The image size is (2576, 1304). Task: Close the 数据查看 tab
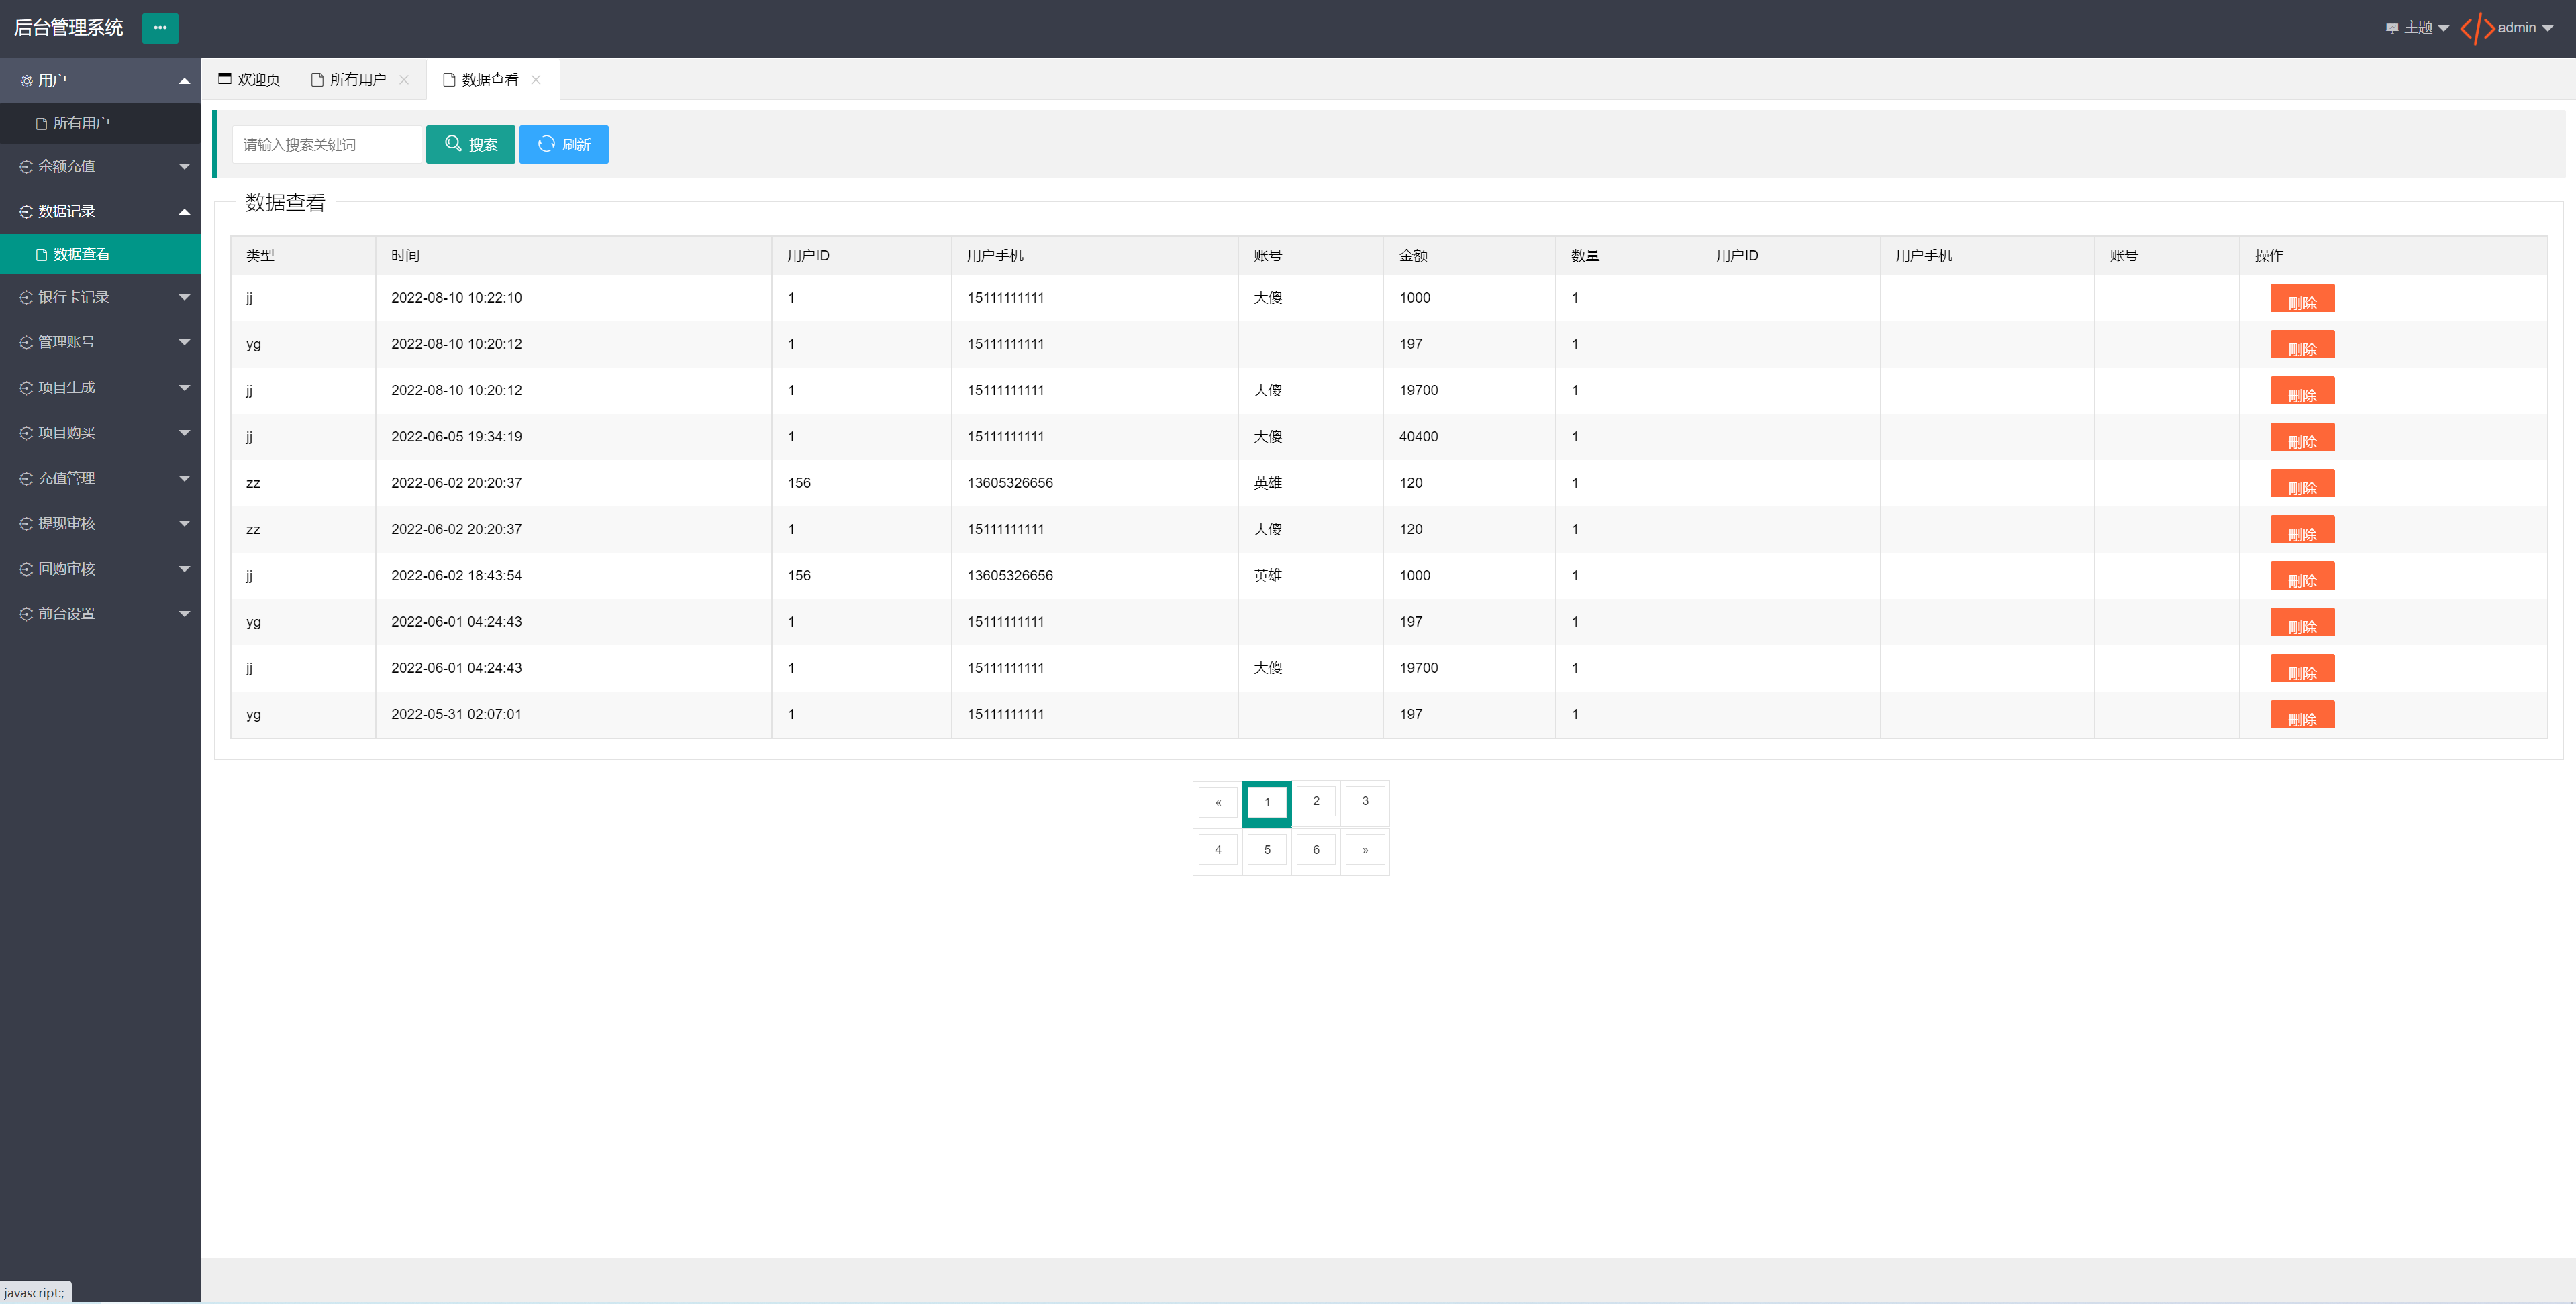click(536, 80)
